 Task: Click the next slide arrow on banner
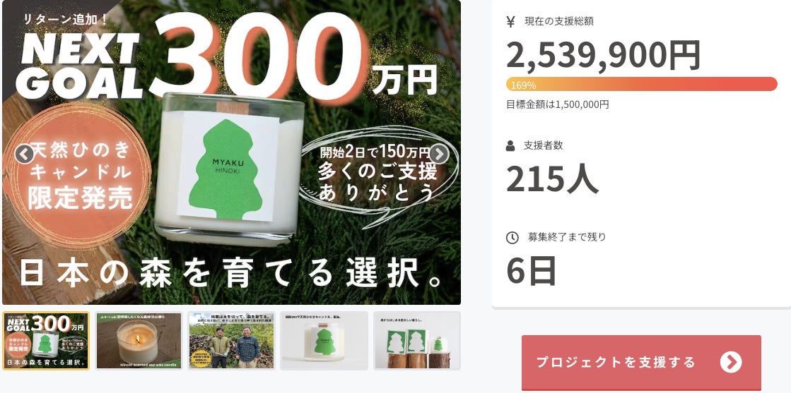click(x=439, y=155)
